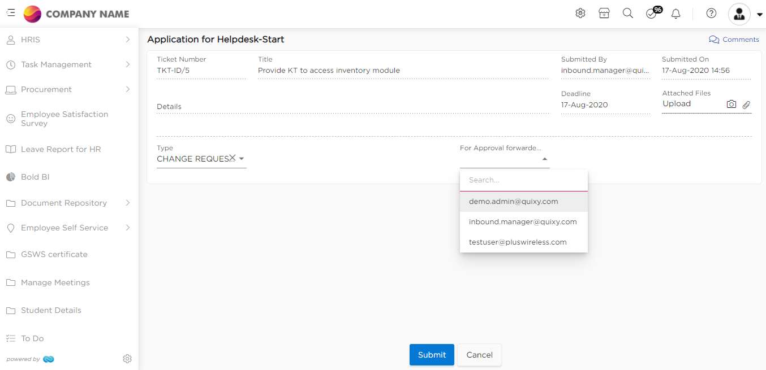This screenshot has width=766, height=370.
Task: Click the Document Repository folder icon
Action: pos(10,203)
